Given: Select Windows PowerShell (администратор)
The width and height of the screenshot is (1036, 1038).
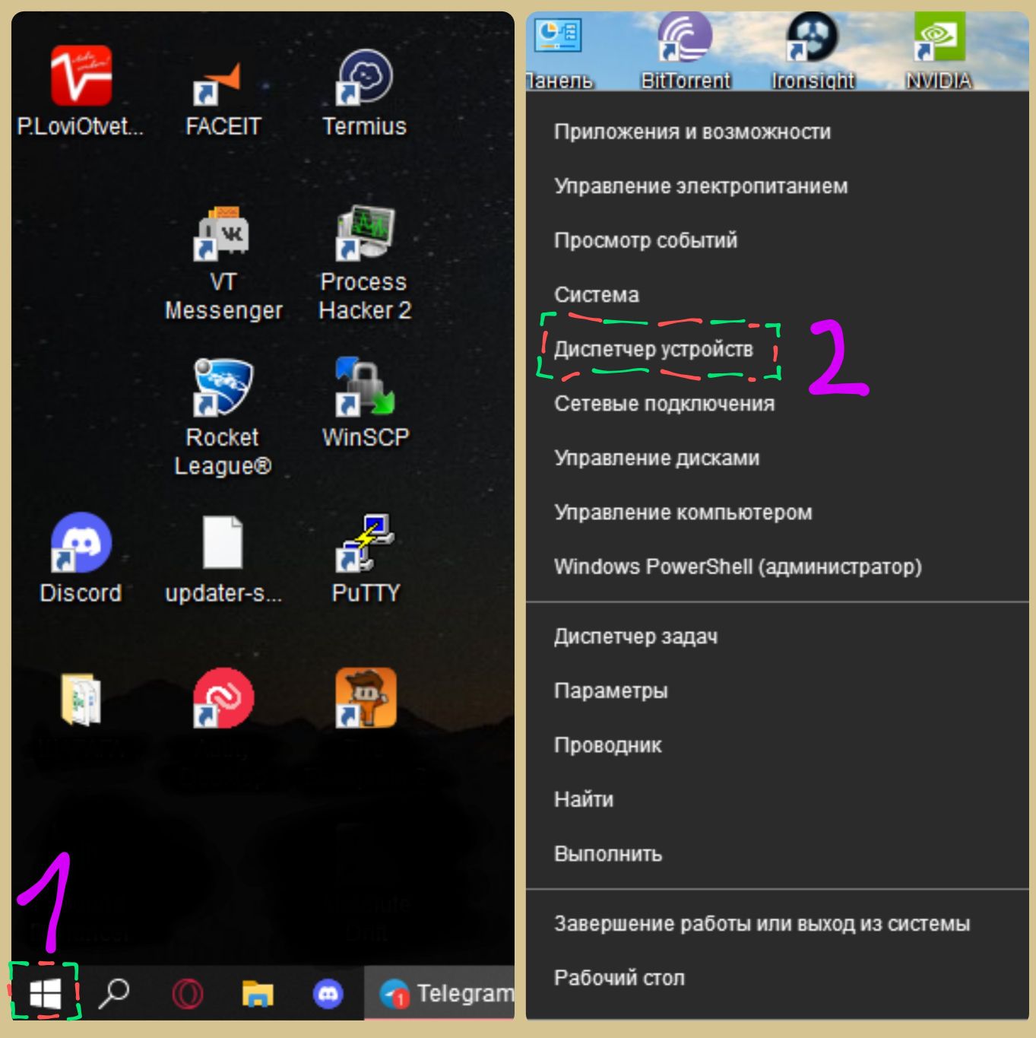Looking at the screenshot, I should coord(737,567).
